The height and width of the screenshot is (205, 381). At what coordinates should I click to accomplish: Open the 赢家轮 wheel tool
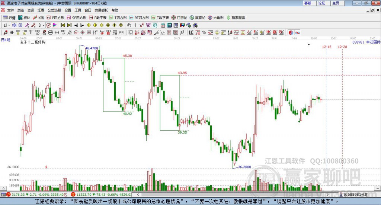coord(198,18)
